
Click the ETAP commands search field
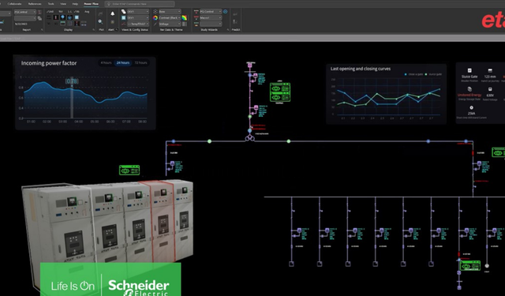tap(140, 4)
